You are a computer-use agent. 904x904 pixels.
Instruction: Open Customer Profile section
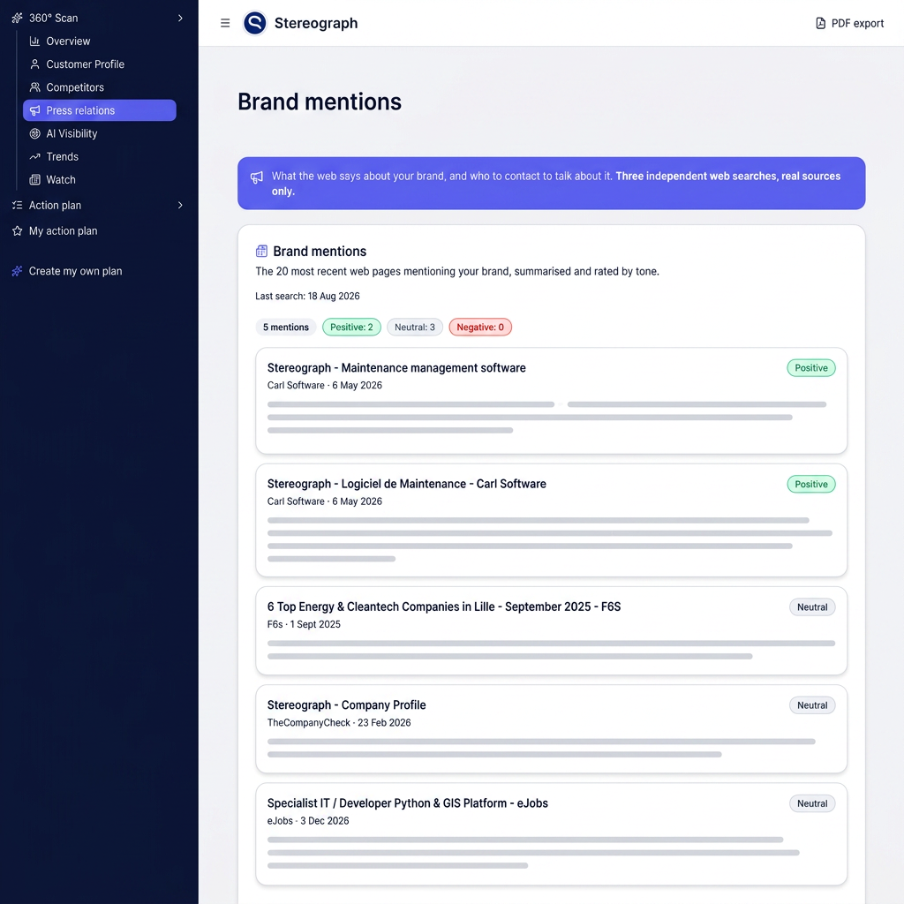(x=99, y=64)
